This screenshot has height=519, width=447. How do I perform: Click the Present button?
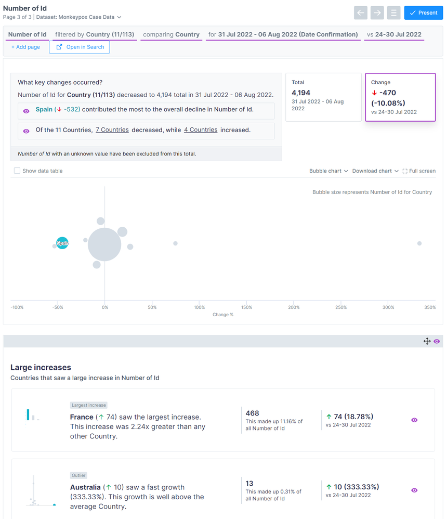click(x=423, y=13)
